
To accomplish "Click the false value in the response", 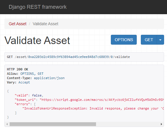I will pos(37,95).
